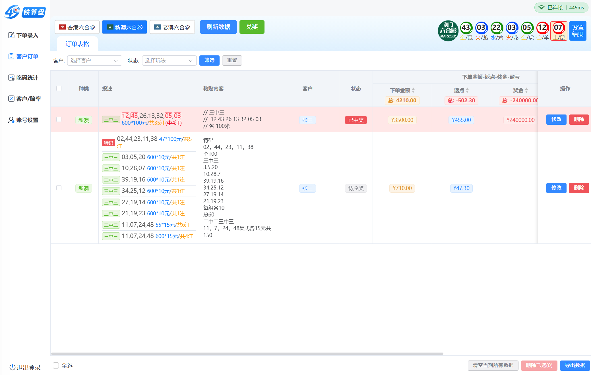Click the green 兑奖 button
The image size is (591, 375).
pyautogui.click(x=252, y=27)
